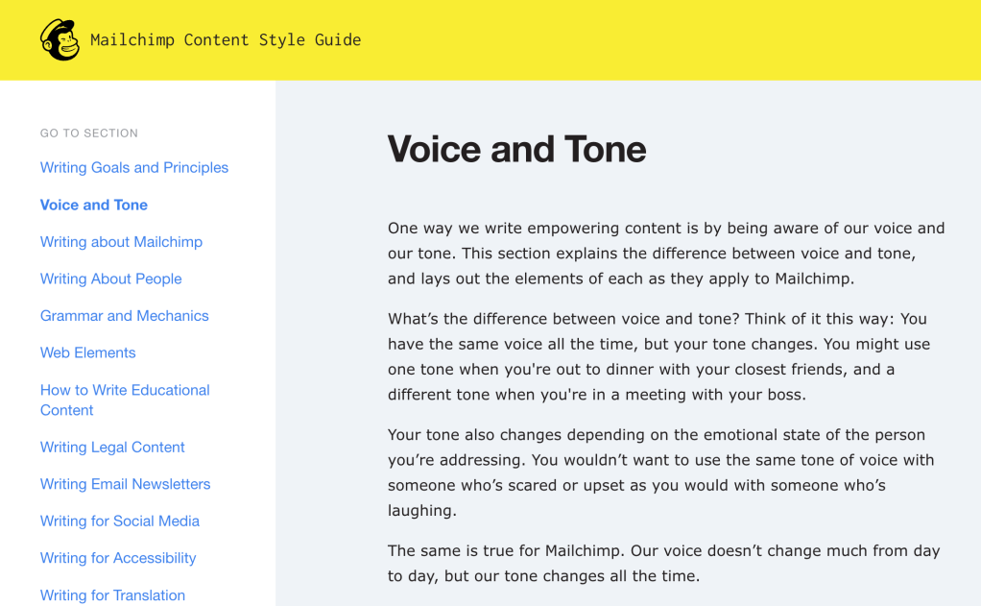Click the paragraph starting "Your tone also changes"

click(x=660, y=473)
